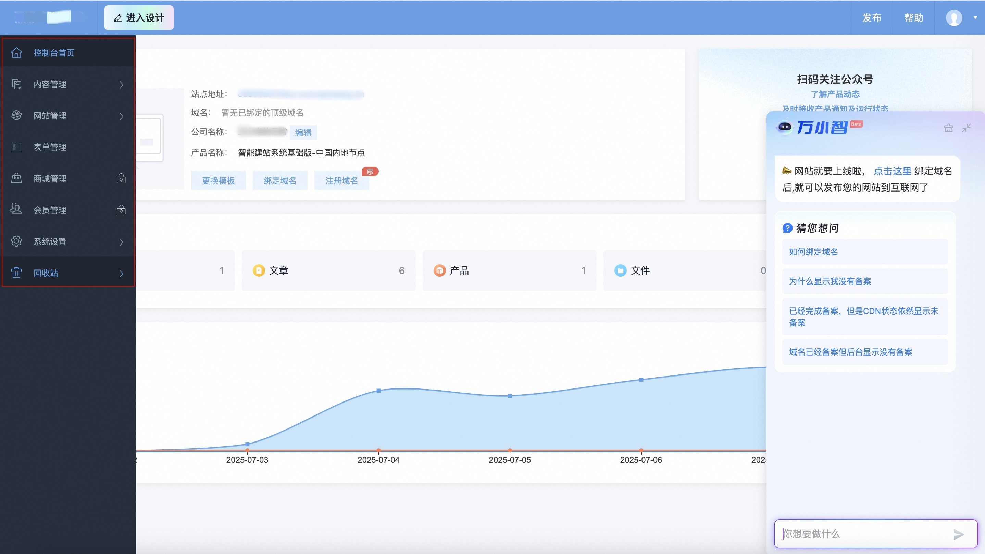Open the user avatar dropdown arrow
Image resolution: width=985 pixels, height=554 pixels.
point(975,17)
